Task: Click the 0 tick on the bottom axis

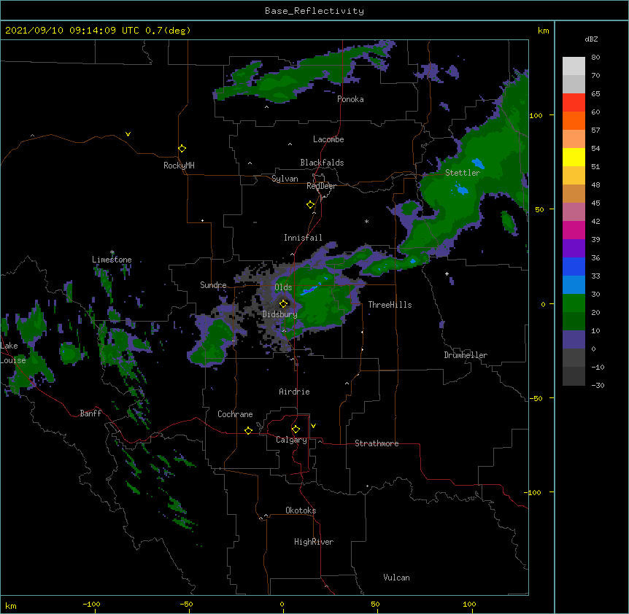Action: [282, 604]
